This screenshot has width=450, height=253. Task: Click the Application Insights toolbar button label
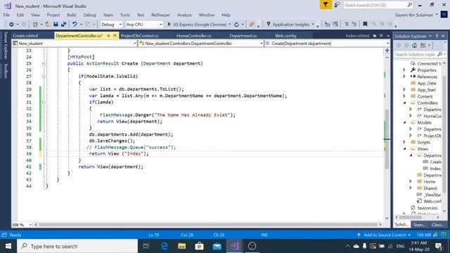pyautogui.click(x=291, y=25)
